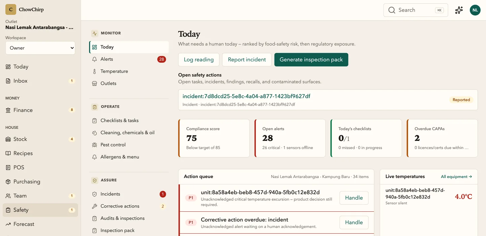Click the 4.0°C live temperature reading
486x236 pixels.
pos(463,197)
